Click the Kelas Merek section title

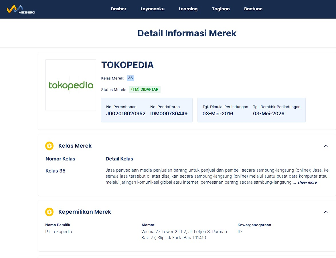click(75, 146)
